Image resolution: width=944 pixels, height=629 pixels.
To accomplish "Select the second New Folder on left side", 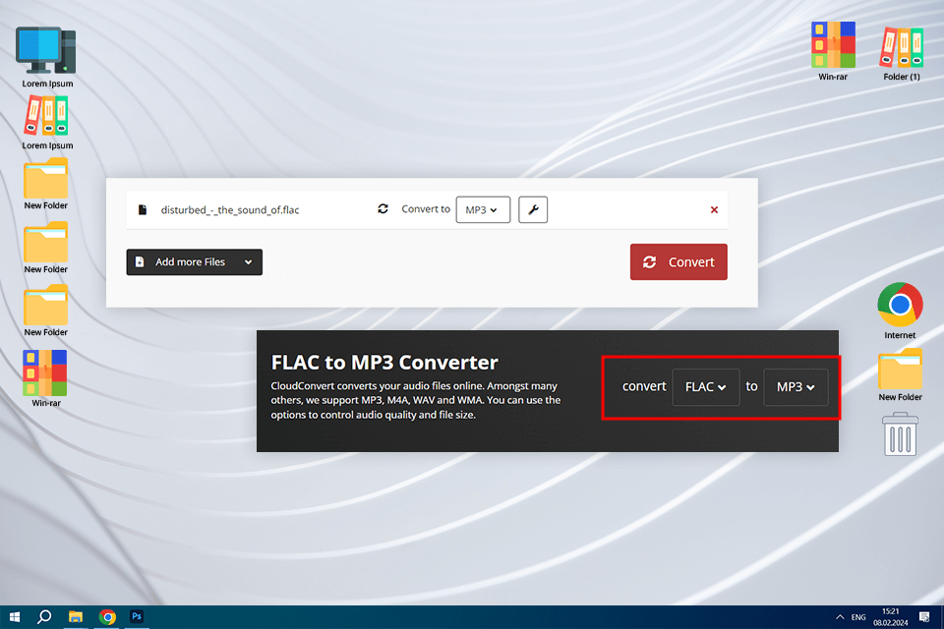I will point(46,248).
